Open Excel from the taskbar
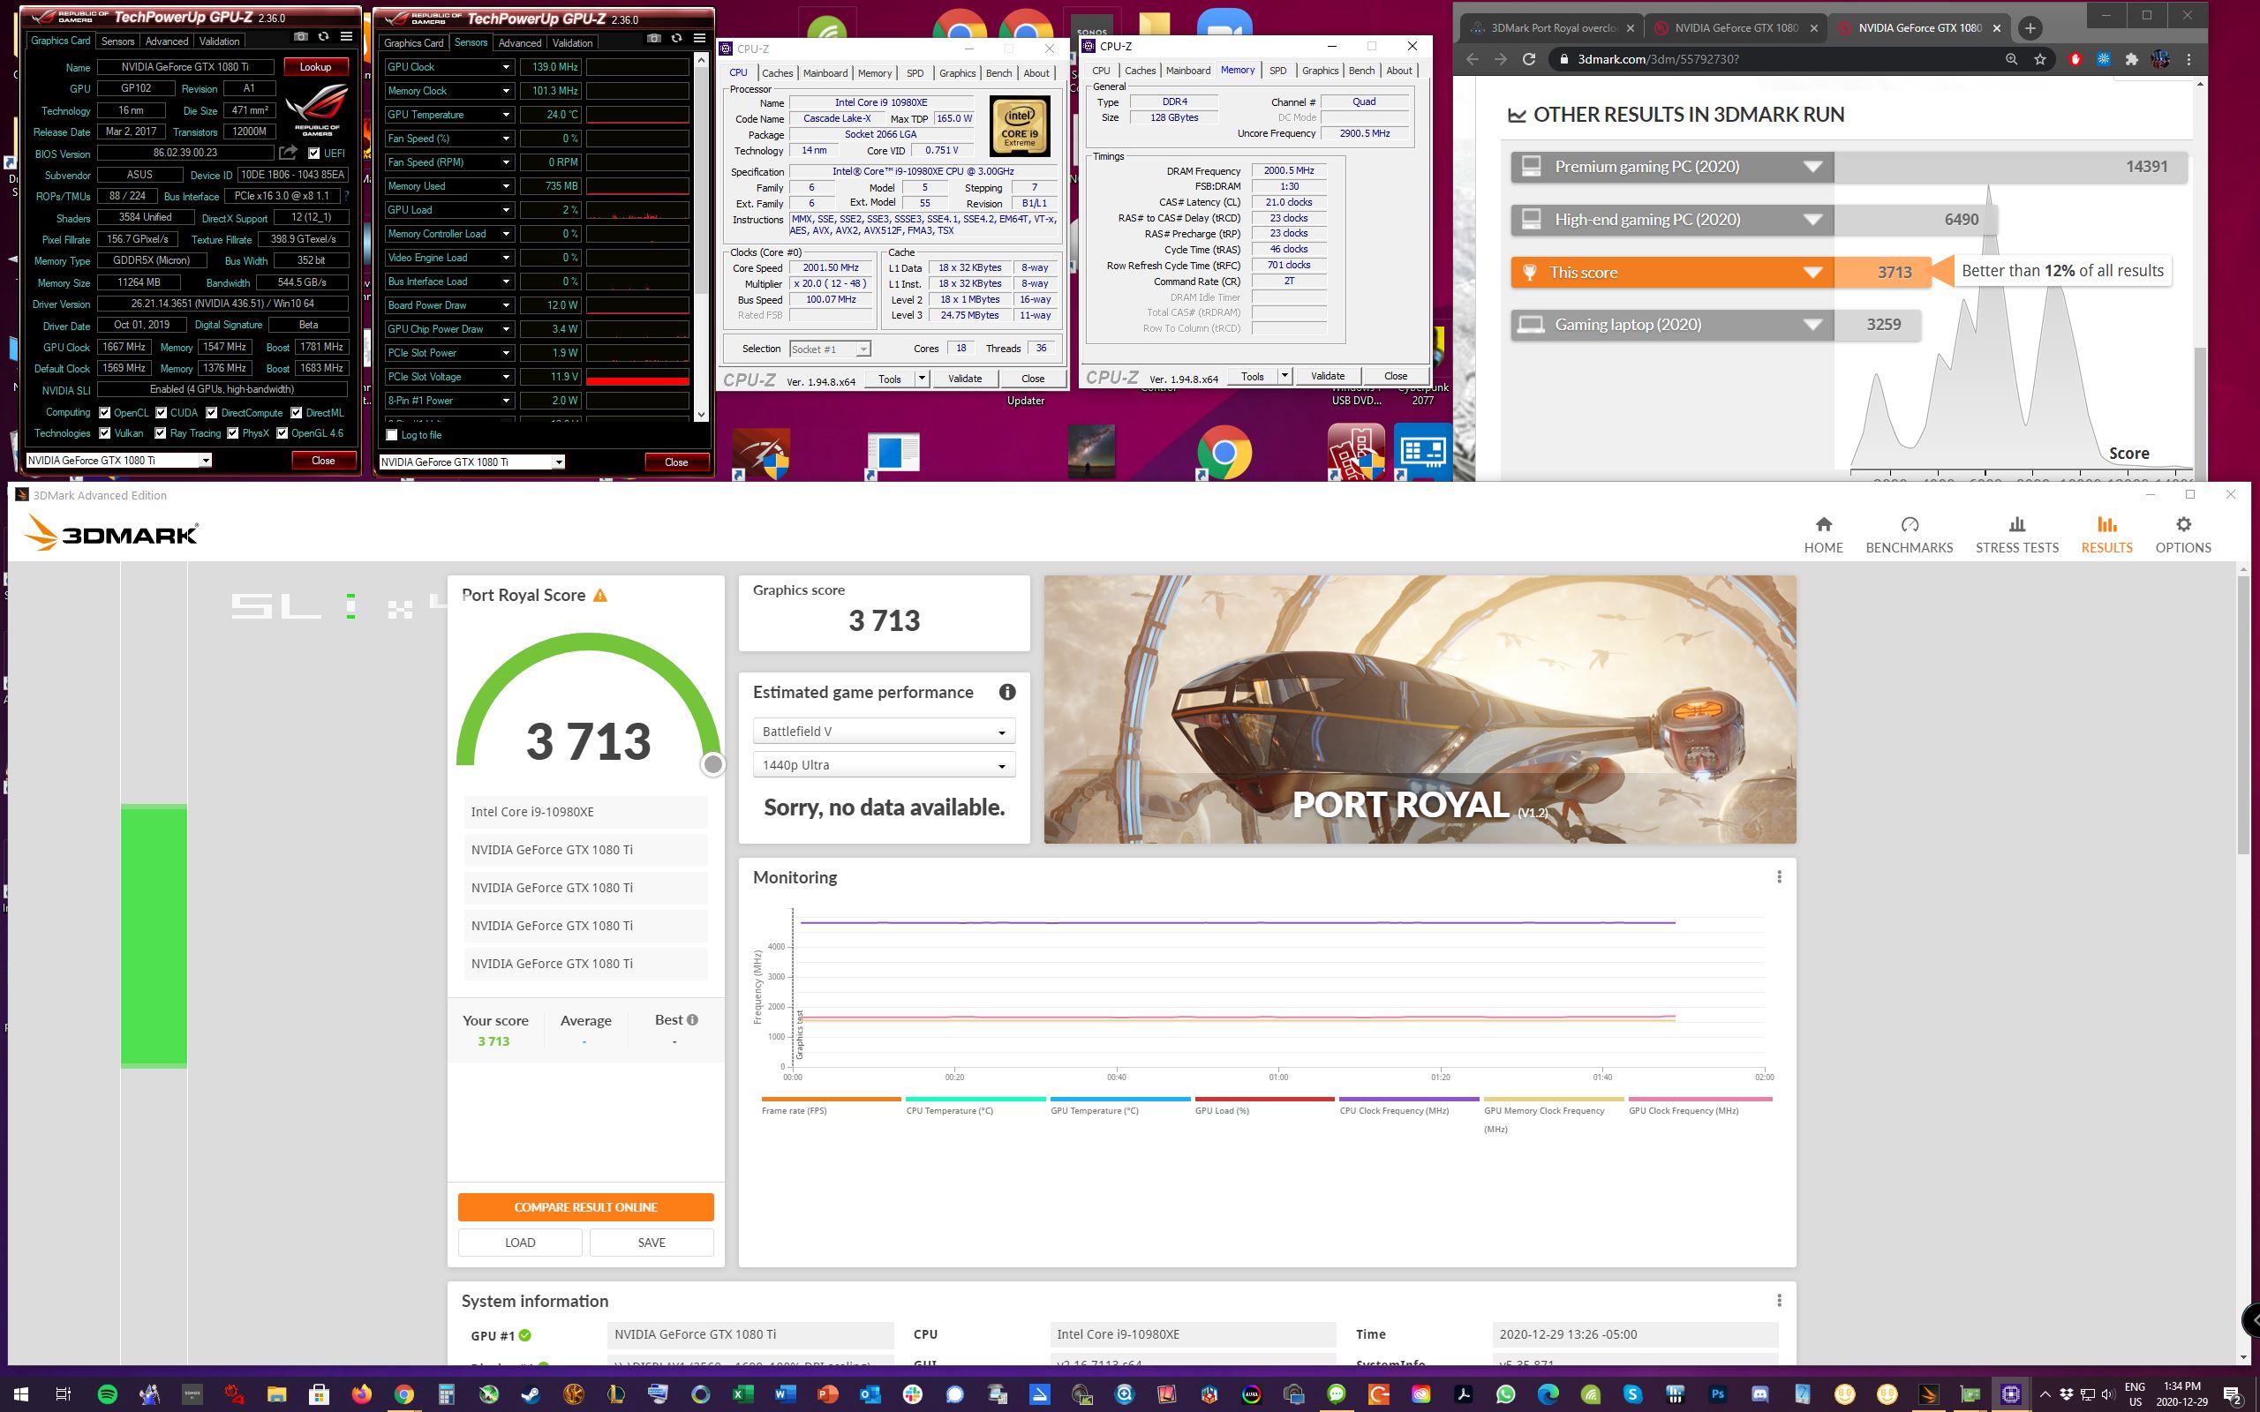Screen dimensions: 2260x1412 click(742, 1394)
